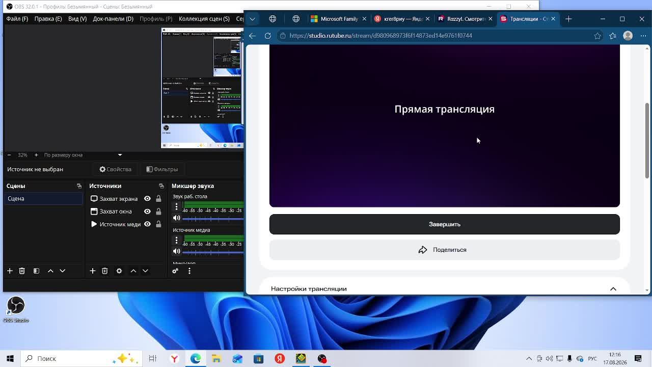The image size is (652, 367).
Task: Open Windows Start menu
Action: point(10,358)
